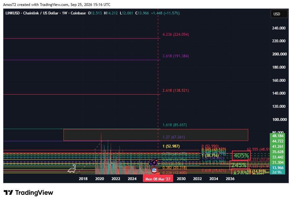
Task: Select the pink 4.236 Fibonacci horizontal line
Action: coord(82,39)
